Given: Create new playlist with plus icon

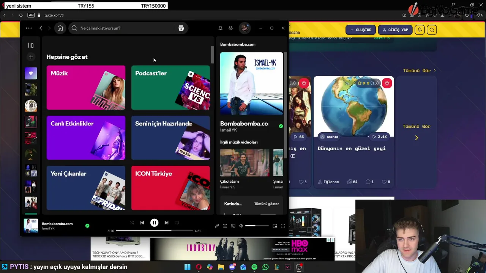Looking at the screenshot, I should pos(31,57).
